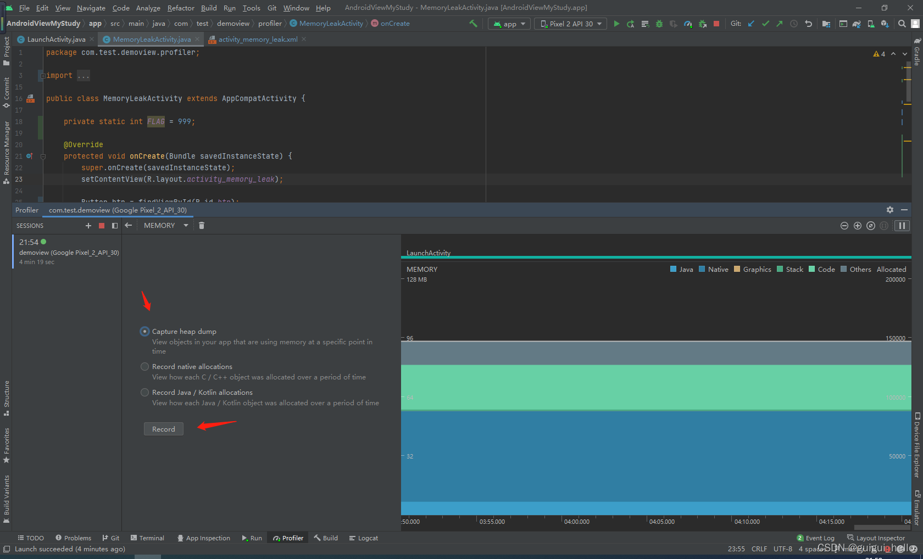The width and height of the screenshot is (923, 559).
Task: Click the onCreate breadcrumb
Action: [390, 24]
